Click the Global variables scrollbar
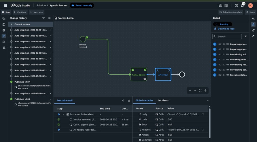Viewport: 257px width, 142px height. (x=209, y=123)
